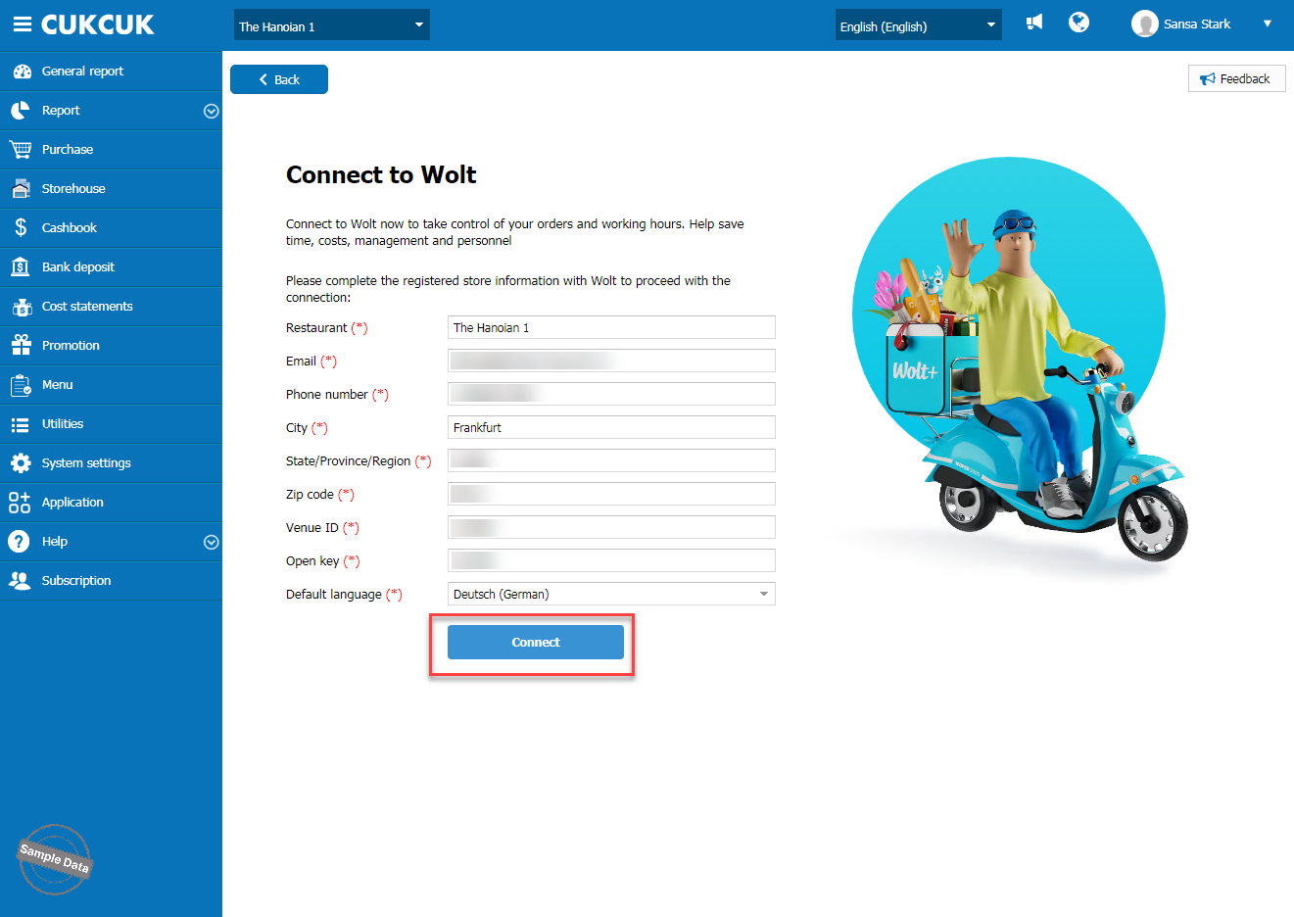
Task: Click the Utilities list icon
Action: pos(21,424)
